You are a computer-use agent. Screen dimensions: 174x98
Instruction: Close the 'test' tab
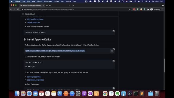69,5
